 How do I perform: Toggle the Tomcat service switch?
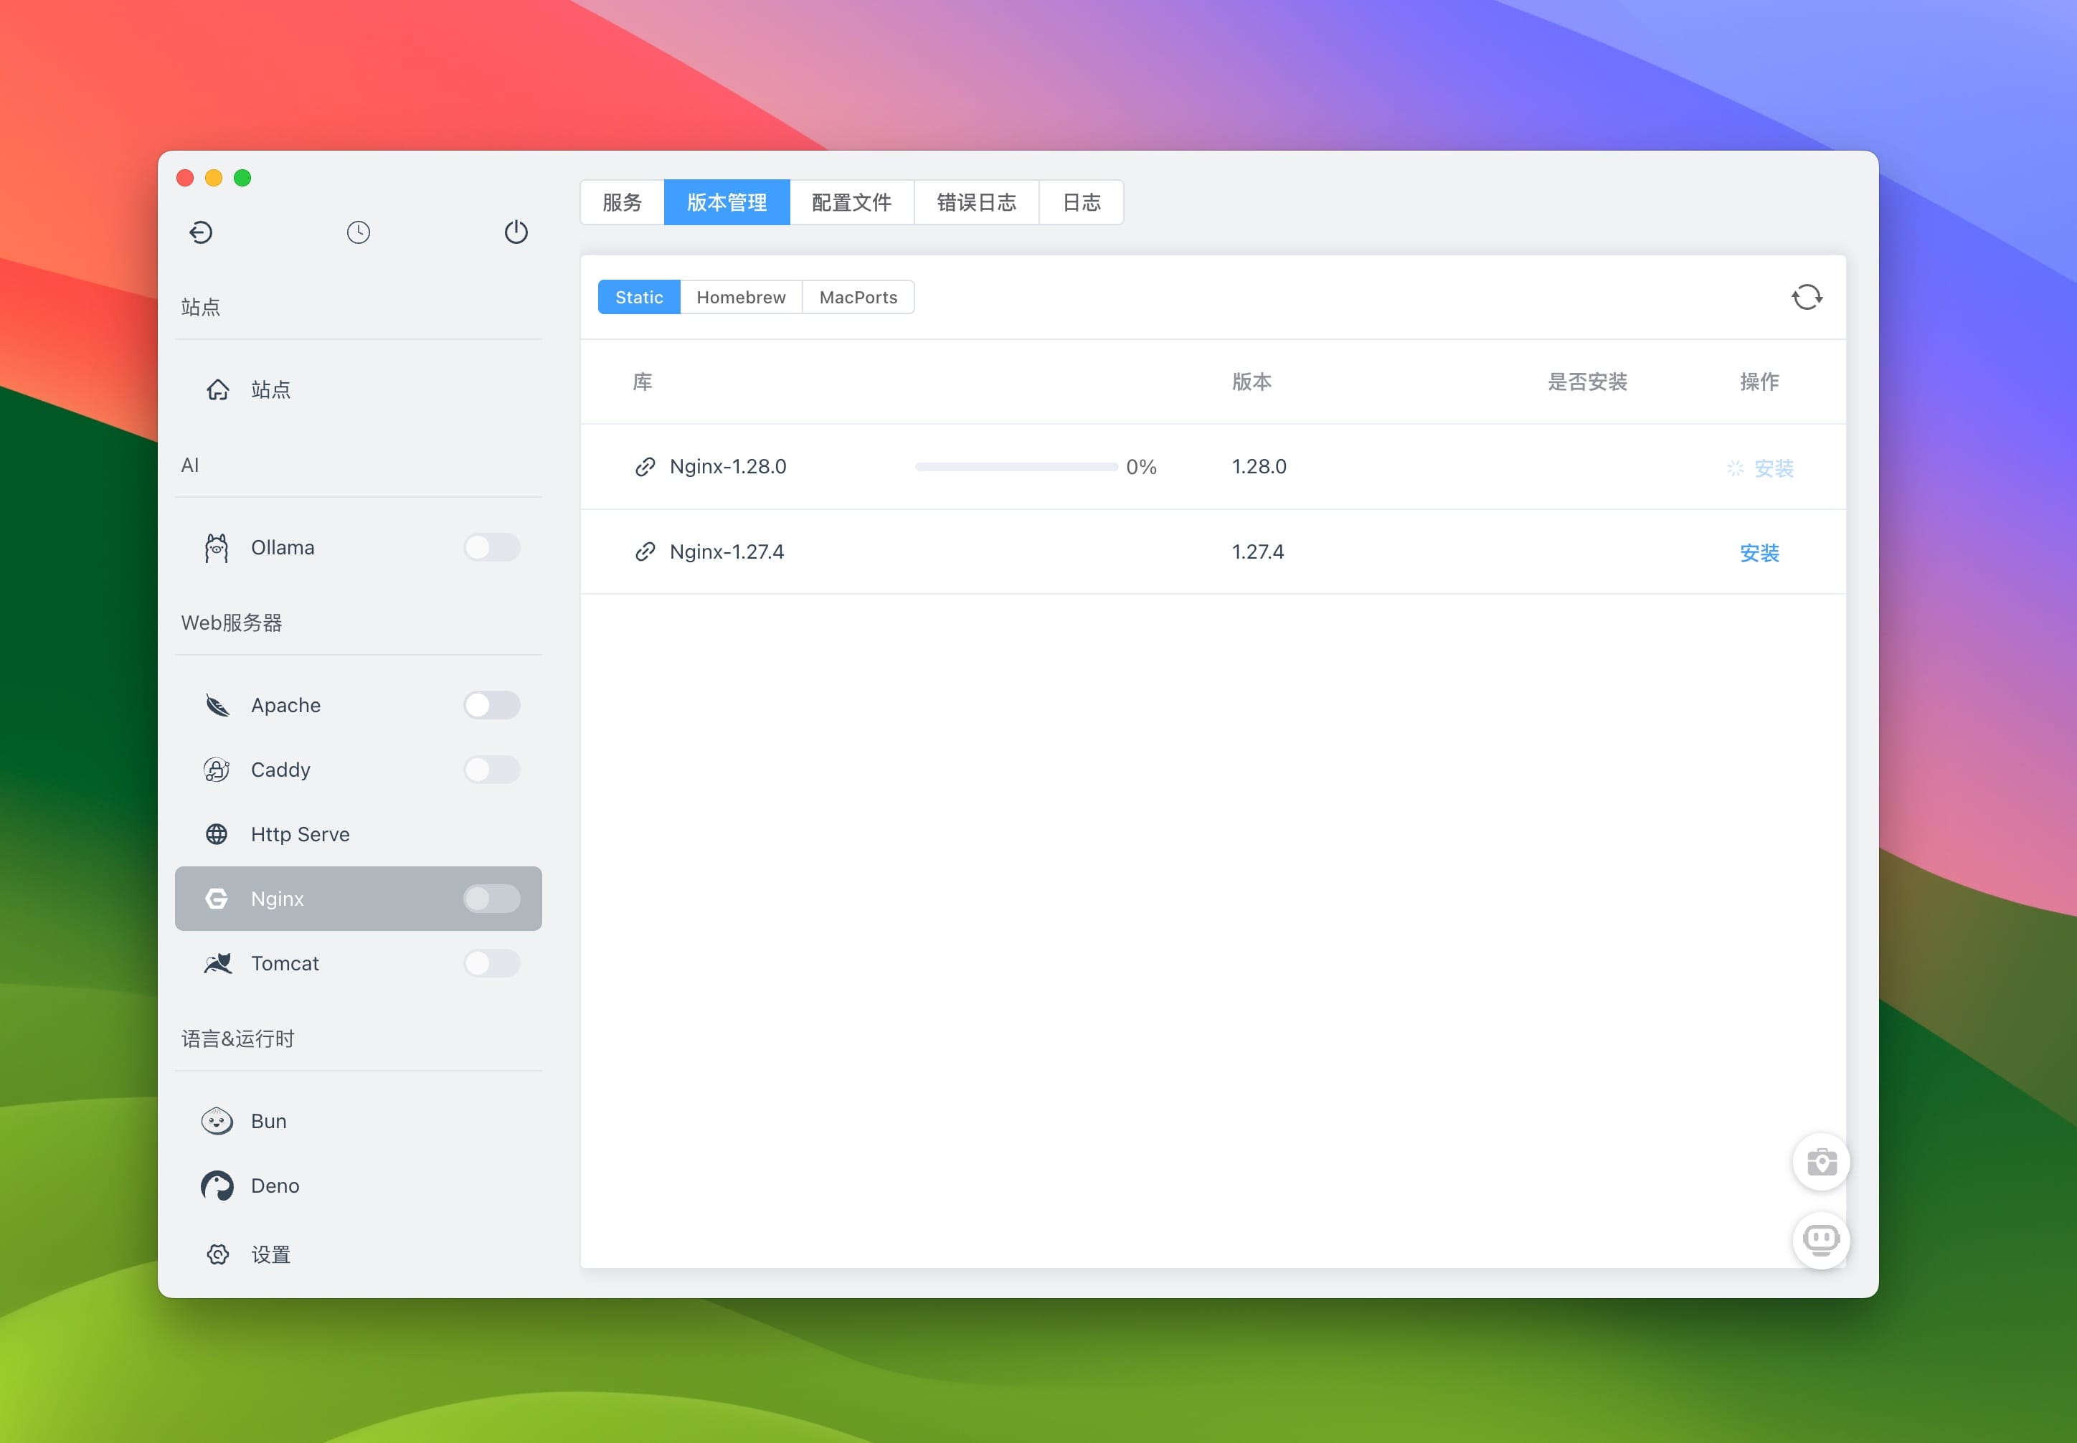492,963
